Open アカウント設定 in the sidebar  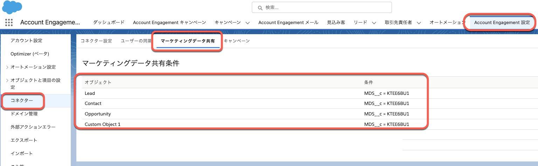(26, 41)
